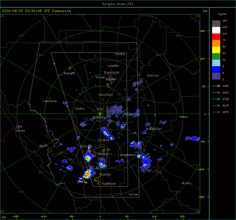The image size is (236, 220).
Task: Click the 04DK legend label
Action: (226, 86)
